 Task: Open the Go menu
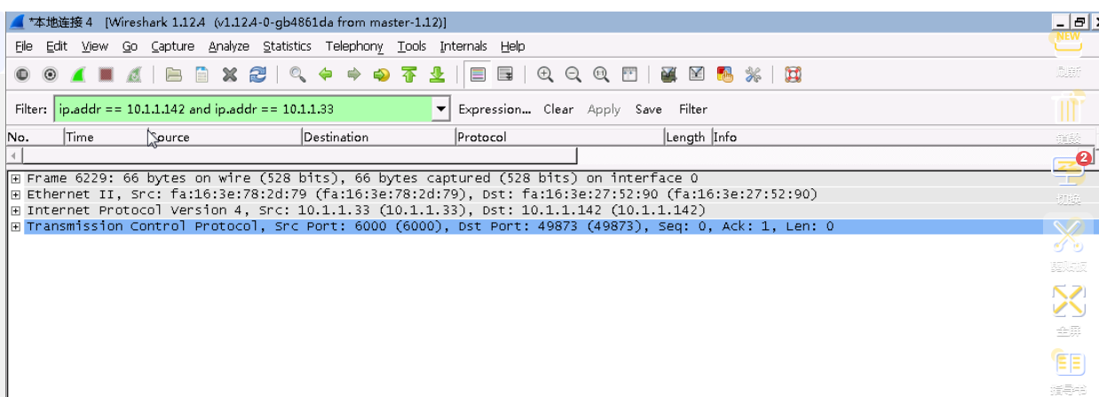[130, 46]
